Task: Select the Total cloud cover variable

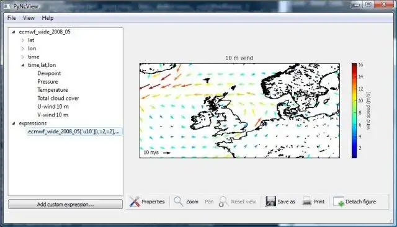Action: [x=58, y=98]
